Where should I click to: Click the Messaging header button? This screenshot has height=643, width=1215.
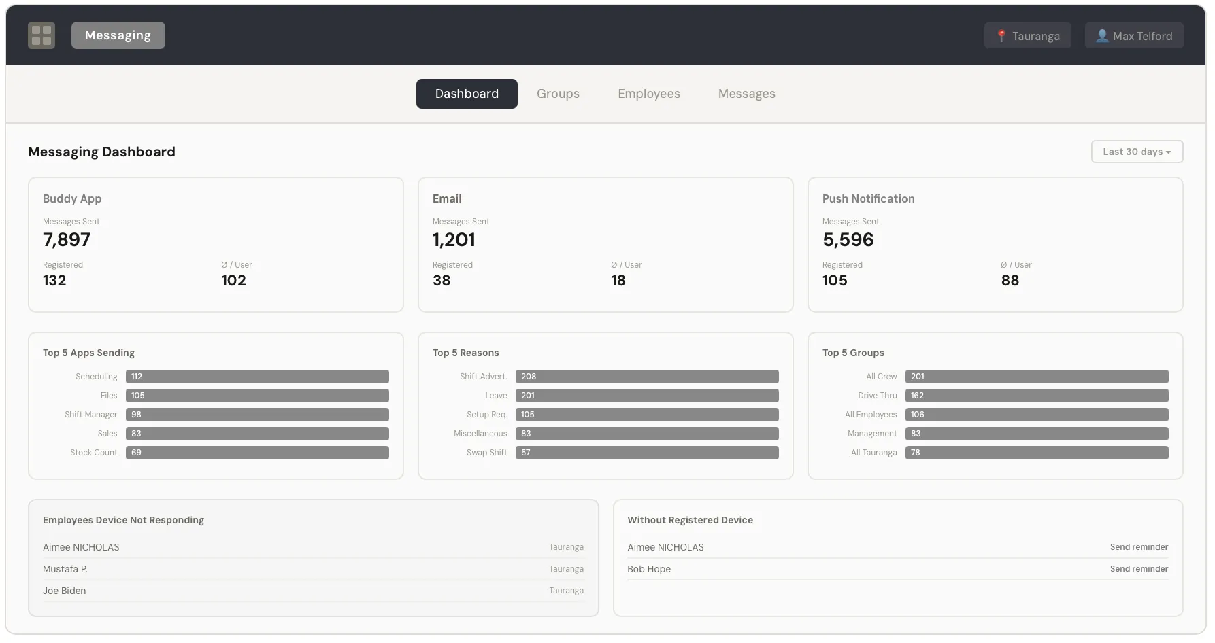point(118,35)
